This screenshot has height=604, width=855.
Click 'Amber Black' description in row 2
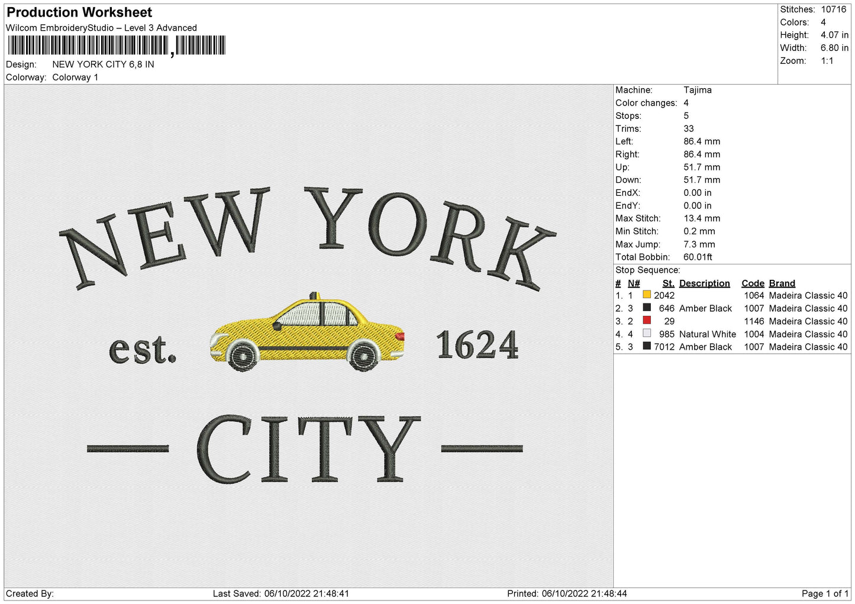click(705, 309)
